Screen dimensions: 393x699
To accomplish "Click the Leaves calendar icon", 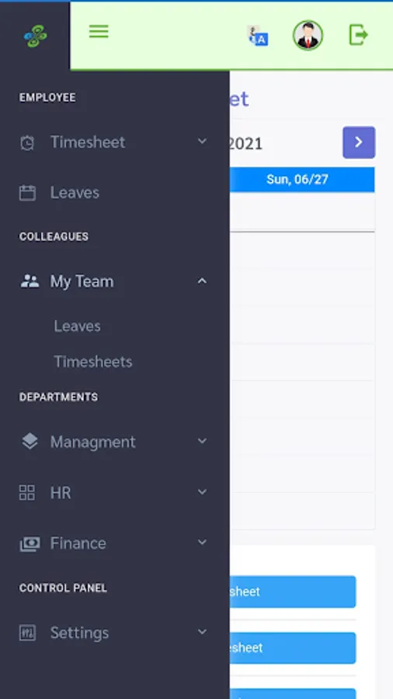I will tap(27, 193).
